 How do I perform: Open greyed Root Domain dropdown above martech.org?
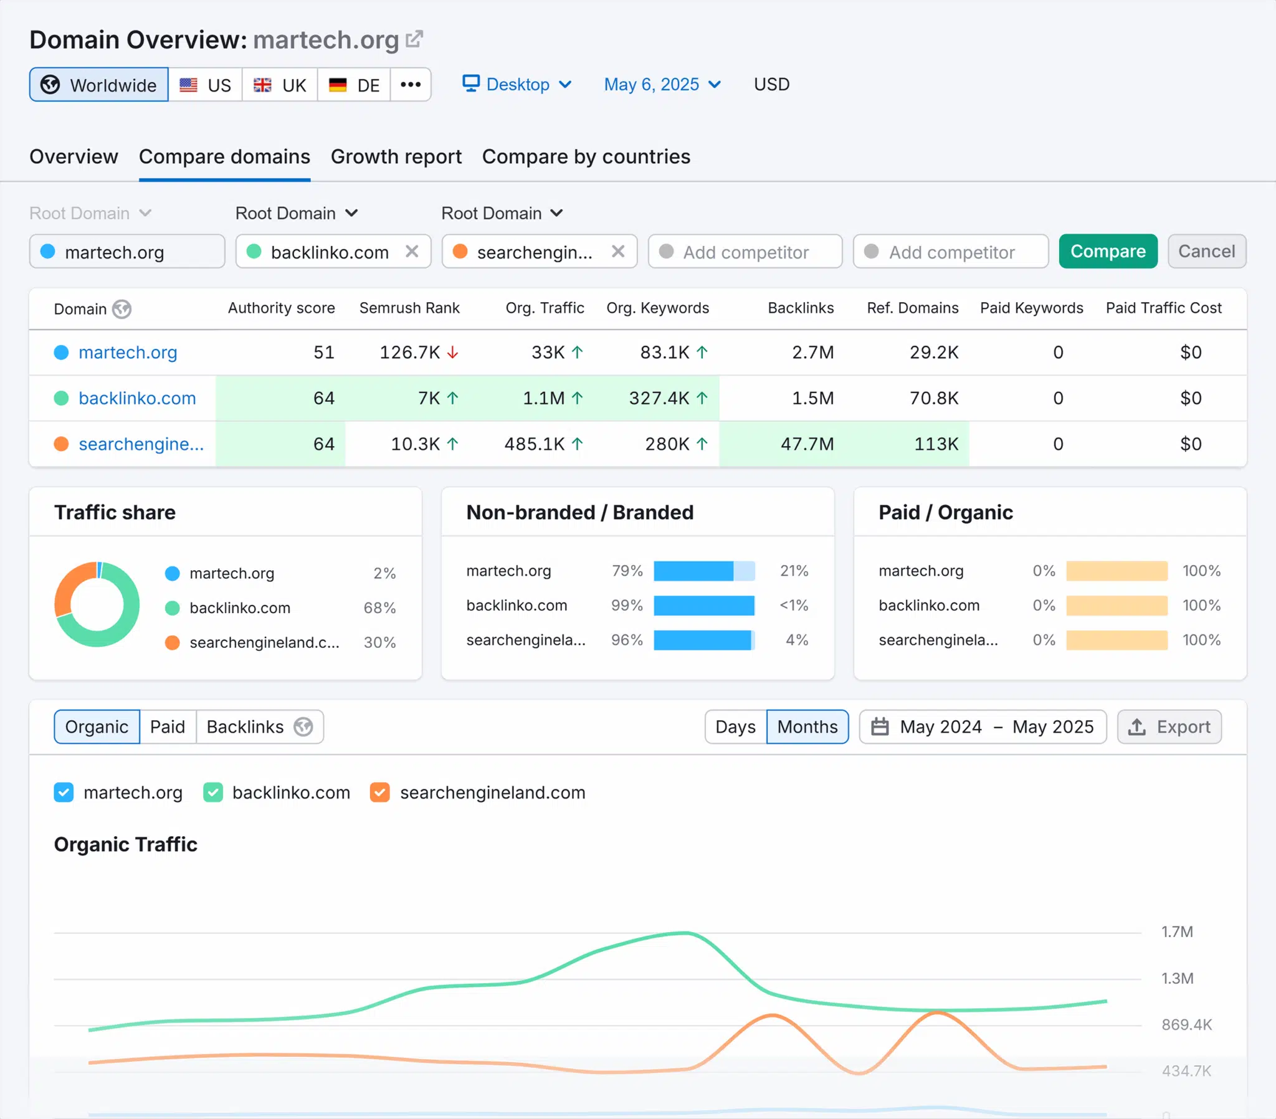click(90, 214)
